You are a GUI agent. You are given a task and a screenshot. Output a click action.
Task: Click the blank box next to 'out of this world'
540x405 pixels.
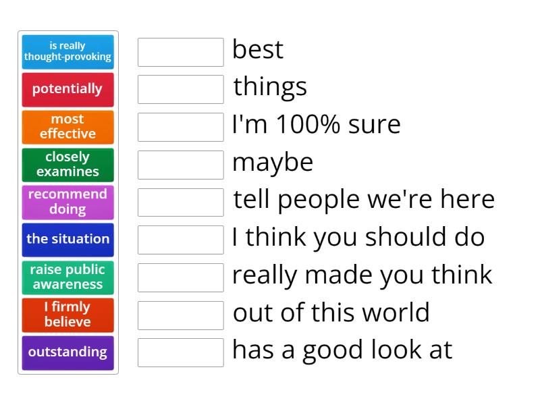[x=181, y=315]
